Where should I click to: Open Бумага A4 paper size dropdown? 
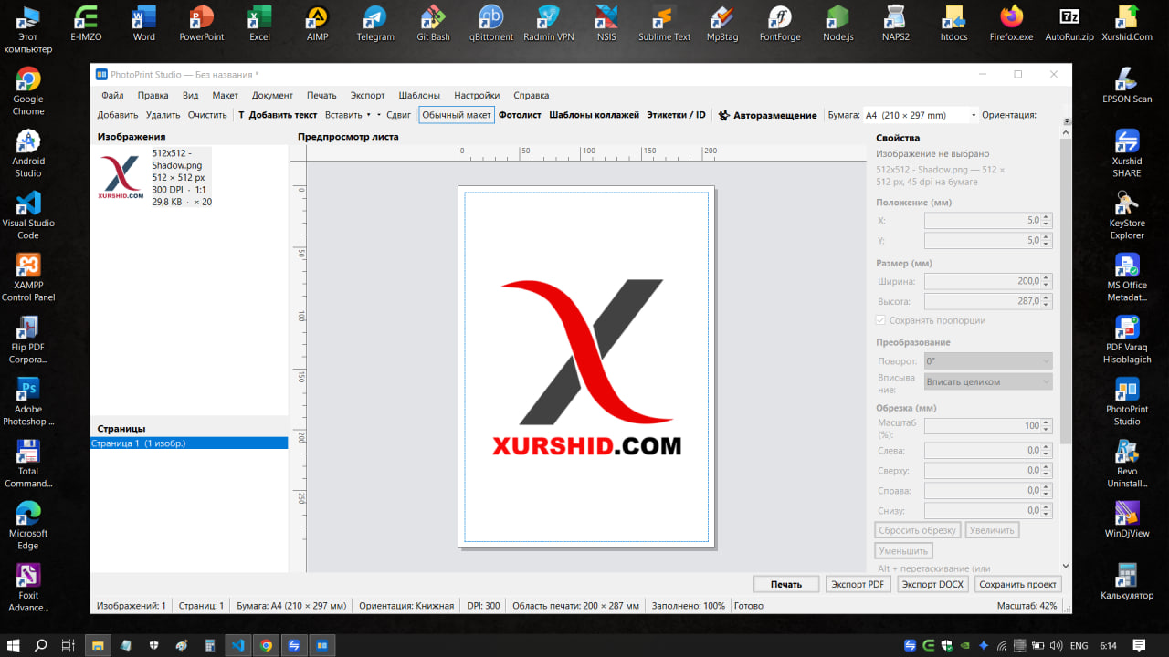(921, 115)
